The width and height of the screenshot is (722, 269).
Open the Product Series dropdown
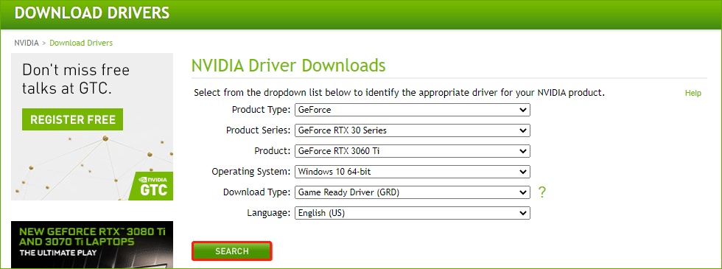[x=413, y=130]
